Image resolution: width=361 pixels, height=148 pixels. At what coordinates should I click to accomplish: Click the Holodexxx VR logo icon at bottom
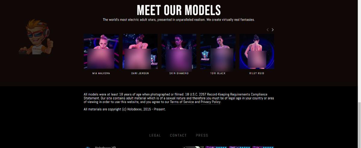point(88,147)
